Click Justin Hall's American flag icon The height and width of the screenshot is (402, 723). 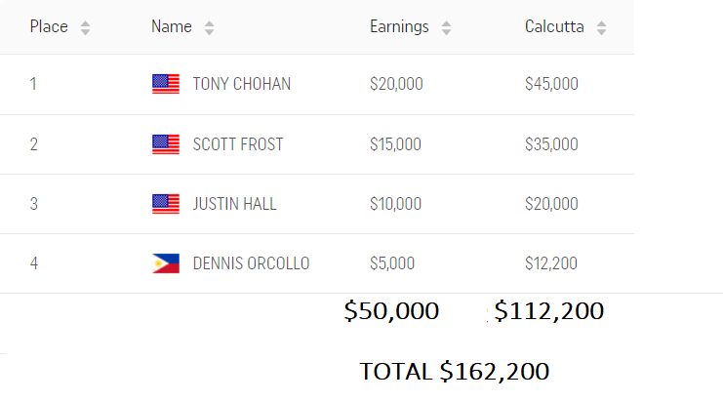point(166,204)
